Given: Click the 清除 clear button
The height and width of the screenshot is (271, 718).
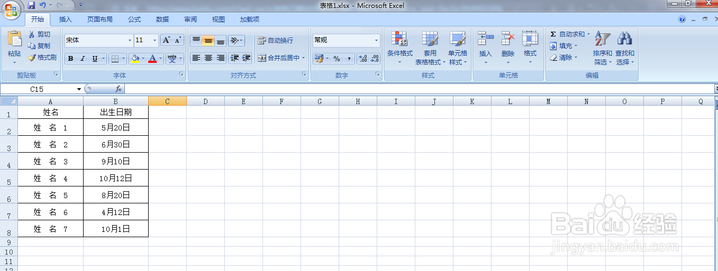Looking at the screenshot, I should 564,58.
